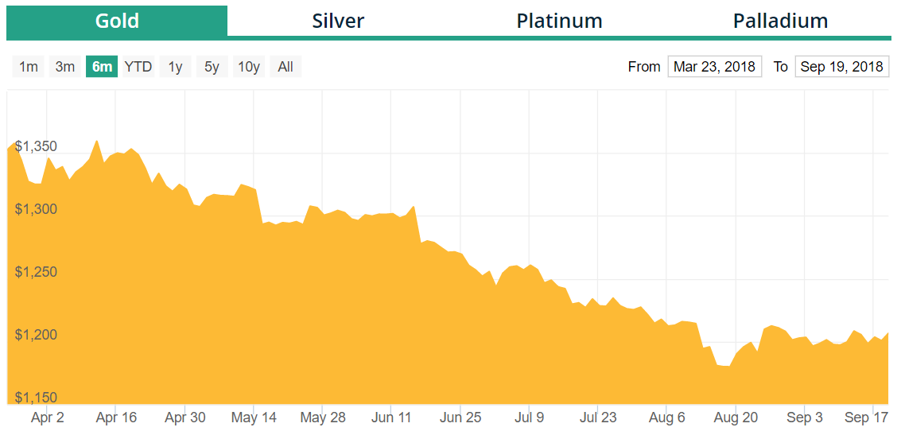901x435 pixels.
Task: Select the 5y range option
Action: 212,67
